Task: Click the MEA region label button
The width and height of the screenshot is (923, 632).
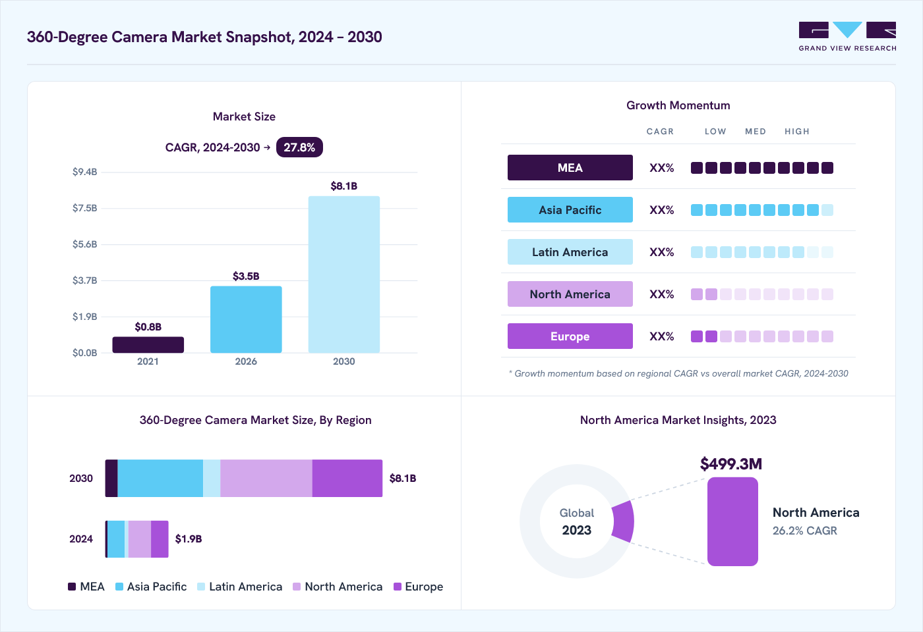Action: click(x=570, y=168)
